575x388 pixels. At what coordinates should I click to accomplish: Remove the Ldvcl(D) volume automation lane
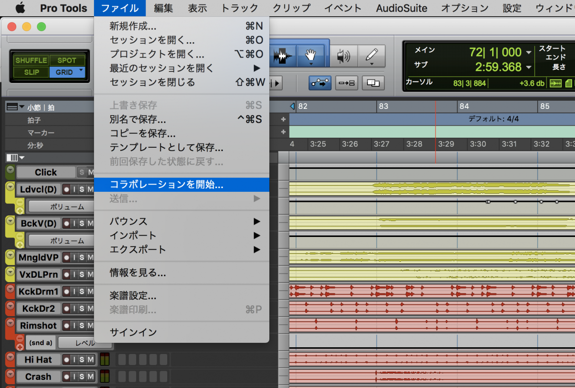(20, 202)
